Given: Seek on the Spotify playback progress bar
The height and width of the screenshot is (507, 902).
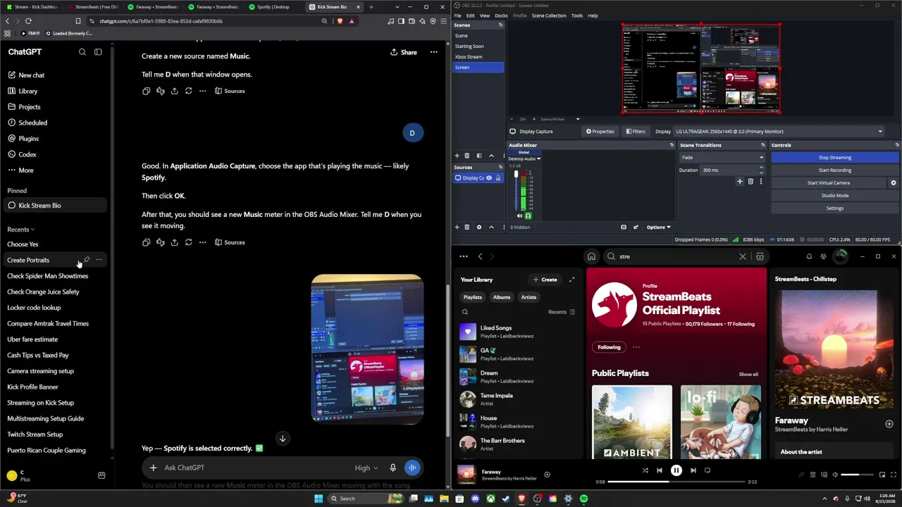Looking at the screenshot, I should click(676, 482).
